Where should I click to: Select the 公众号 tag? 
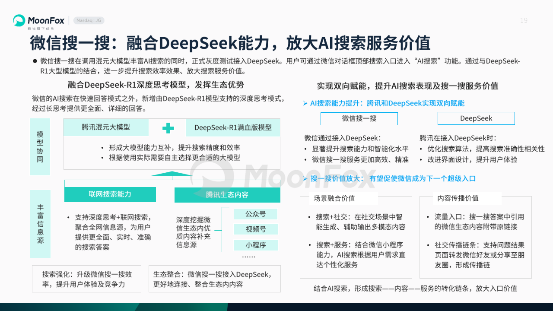click(255, 214)
